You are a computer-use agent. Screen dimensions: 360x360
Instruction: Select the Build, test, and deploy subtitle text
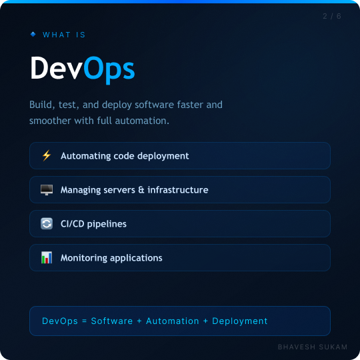tap(126, 113)
